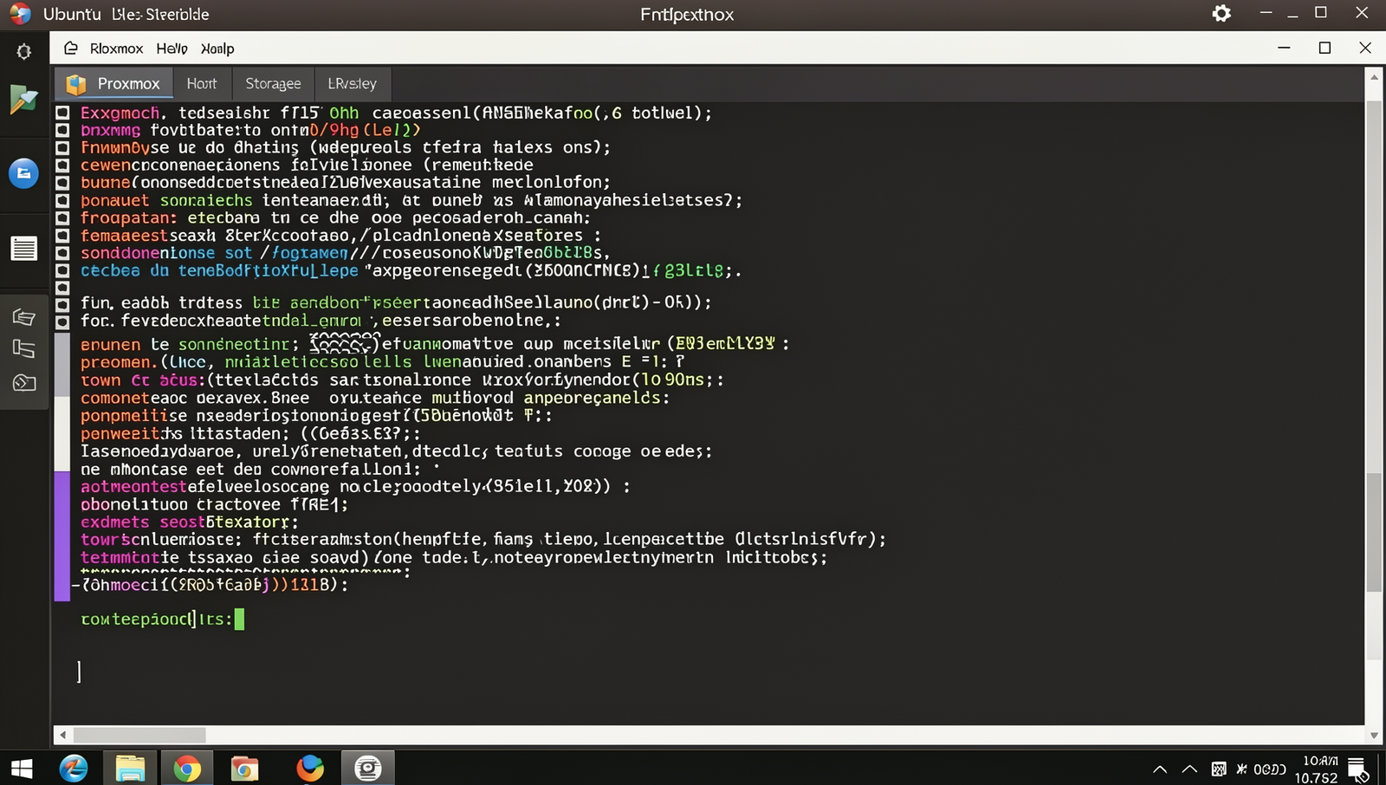Click the line starting with towrscnluemioste
Viewport: 1386px width, 785px height.
point(483,539)
